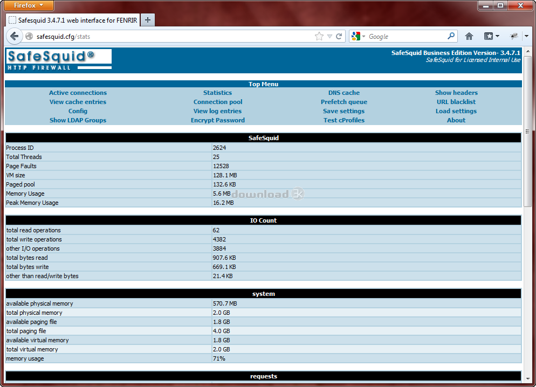Select total read operations value 62

point(216,231)
